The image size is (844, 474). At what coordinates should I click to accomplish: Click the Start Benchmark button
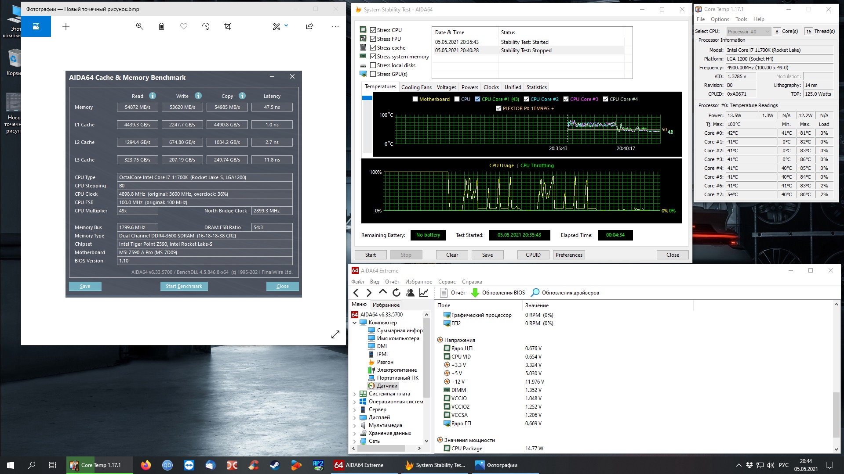pyautogui.click(x=184, y=286)
